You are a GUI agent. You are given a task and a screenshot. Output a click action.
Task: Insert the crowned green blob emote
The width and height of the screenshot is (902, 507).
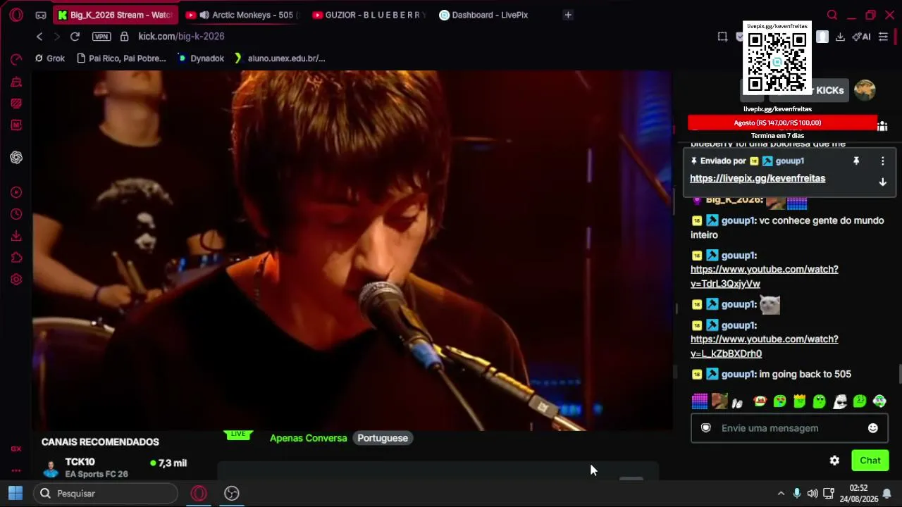799,401
